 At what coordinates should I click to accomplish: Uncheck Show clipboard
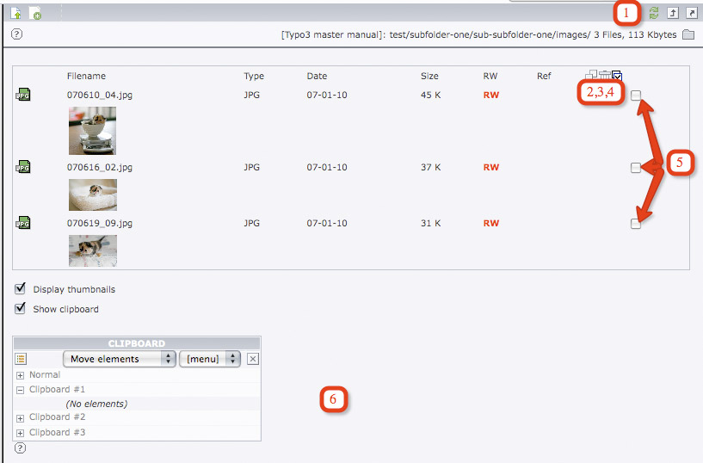pos(21,308)
